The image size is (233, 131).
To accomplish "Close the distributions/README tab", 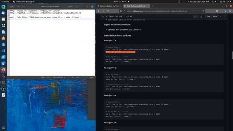I will 148,6.
